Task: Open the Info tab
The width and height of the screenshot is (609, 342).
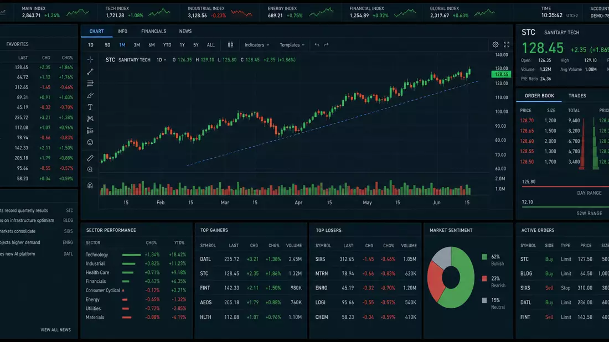Action: tap(122, 31)
